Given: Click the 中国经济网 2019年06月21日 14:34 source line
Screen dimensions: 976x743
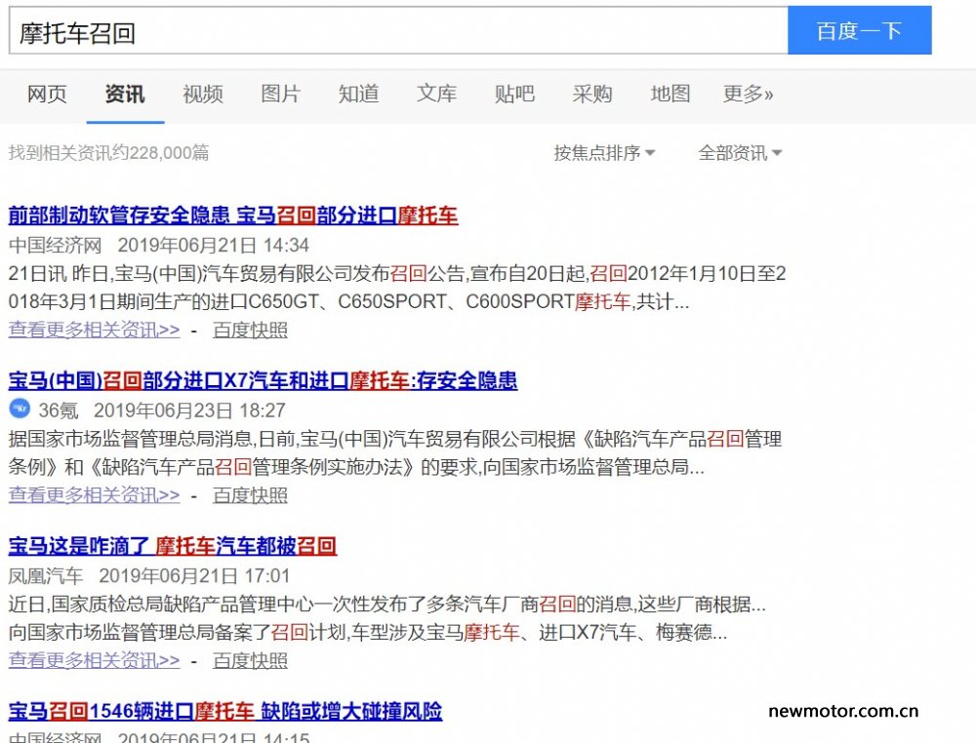Looking at the screenshot, I should click(159, 245).
